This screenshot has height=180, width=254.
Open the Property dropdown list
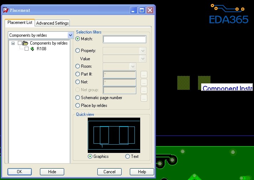click(x=143, y=51)
